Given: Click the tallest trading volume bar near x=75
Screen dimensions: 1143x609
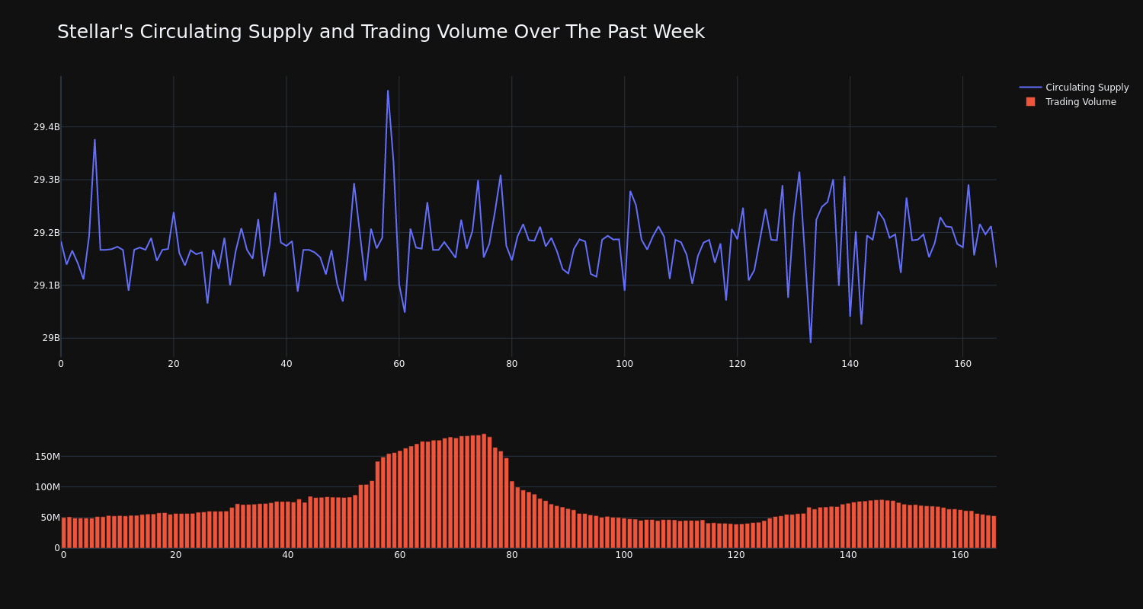Looking at the screenshot, I should click(484, 491).
